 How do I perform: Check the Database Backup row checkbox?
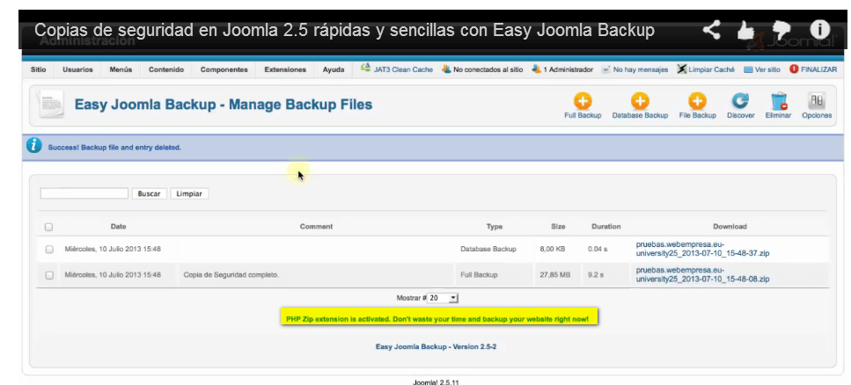(x=49, y=250)
